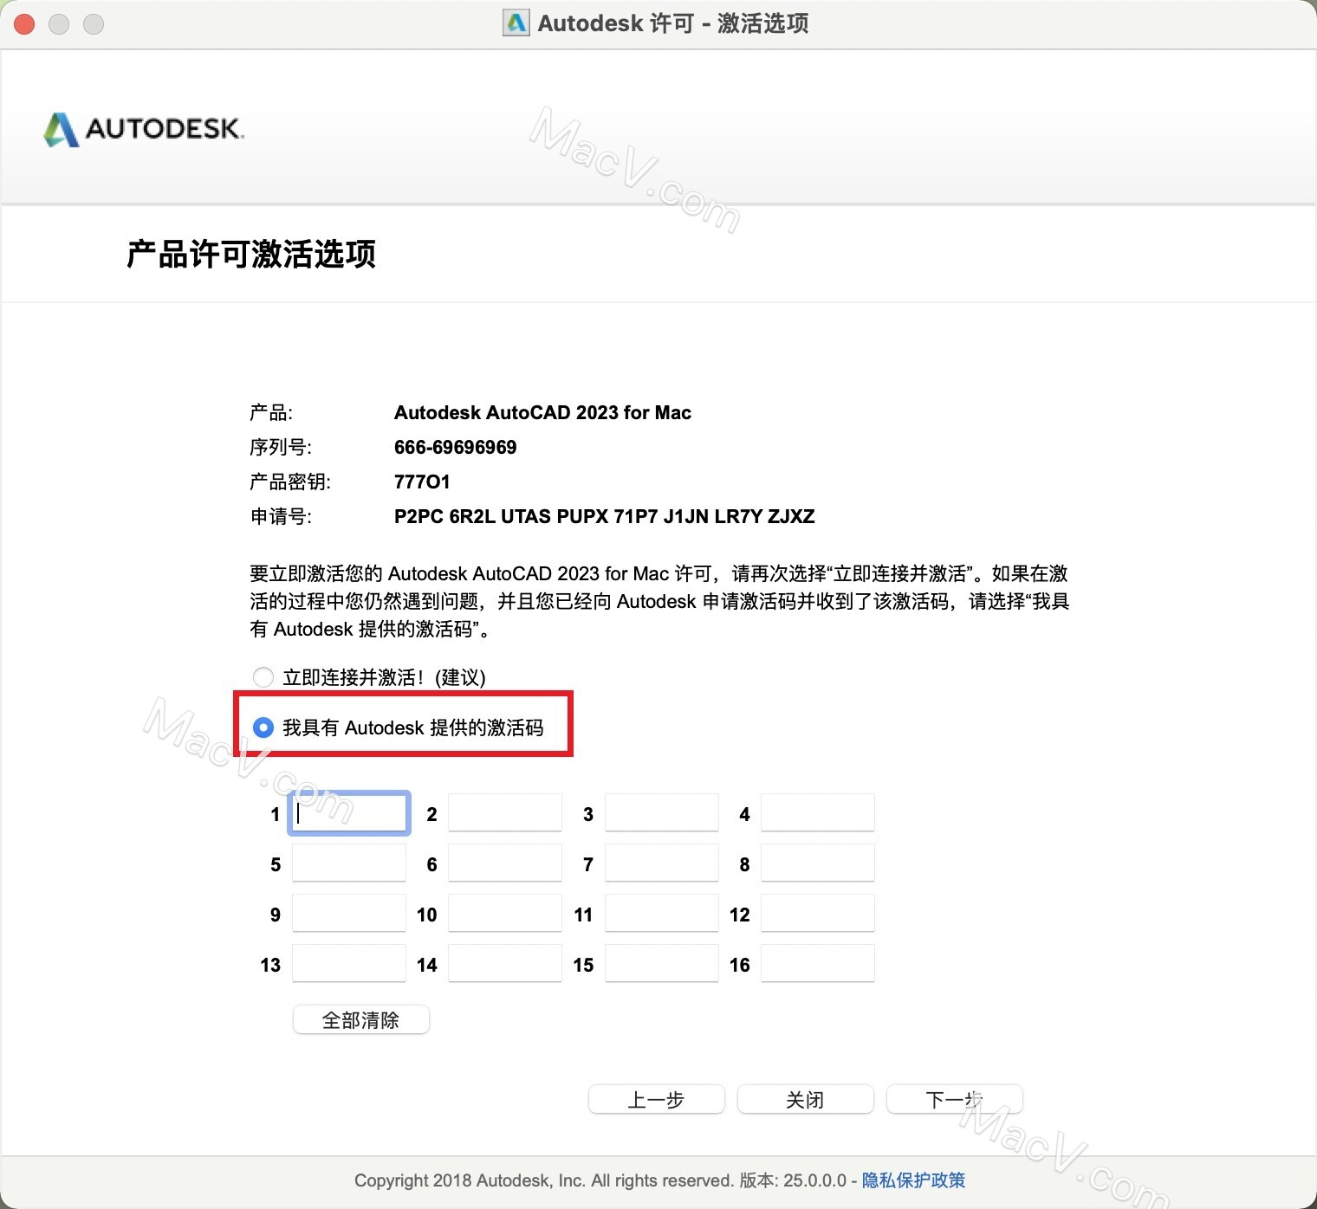Click the Autodesk logo in header
1317x1209 pixels.
pyautogui.click(x=144, y=129)
